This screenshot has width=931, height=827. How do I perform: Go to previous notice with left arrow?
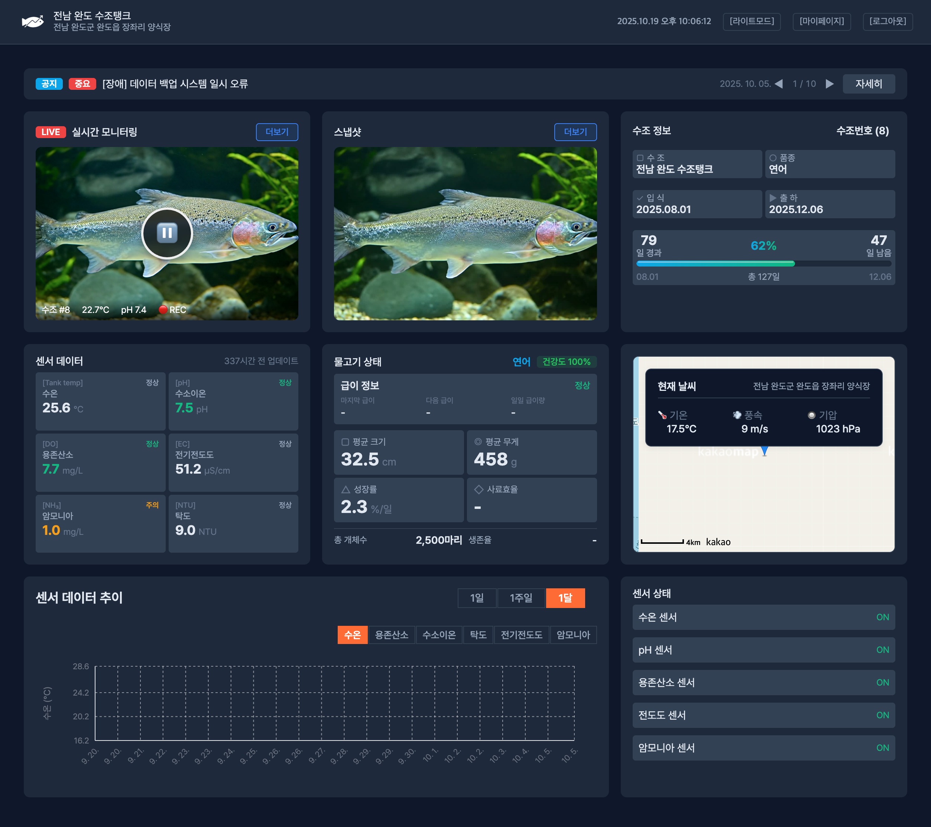[x=779, y=84]
